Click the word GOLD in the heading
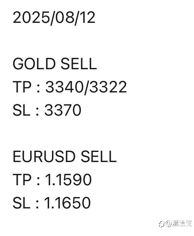 pos(34,64)
